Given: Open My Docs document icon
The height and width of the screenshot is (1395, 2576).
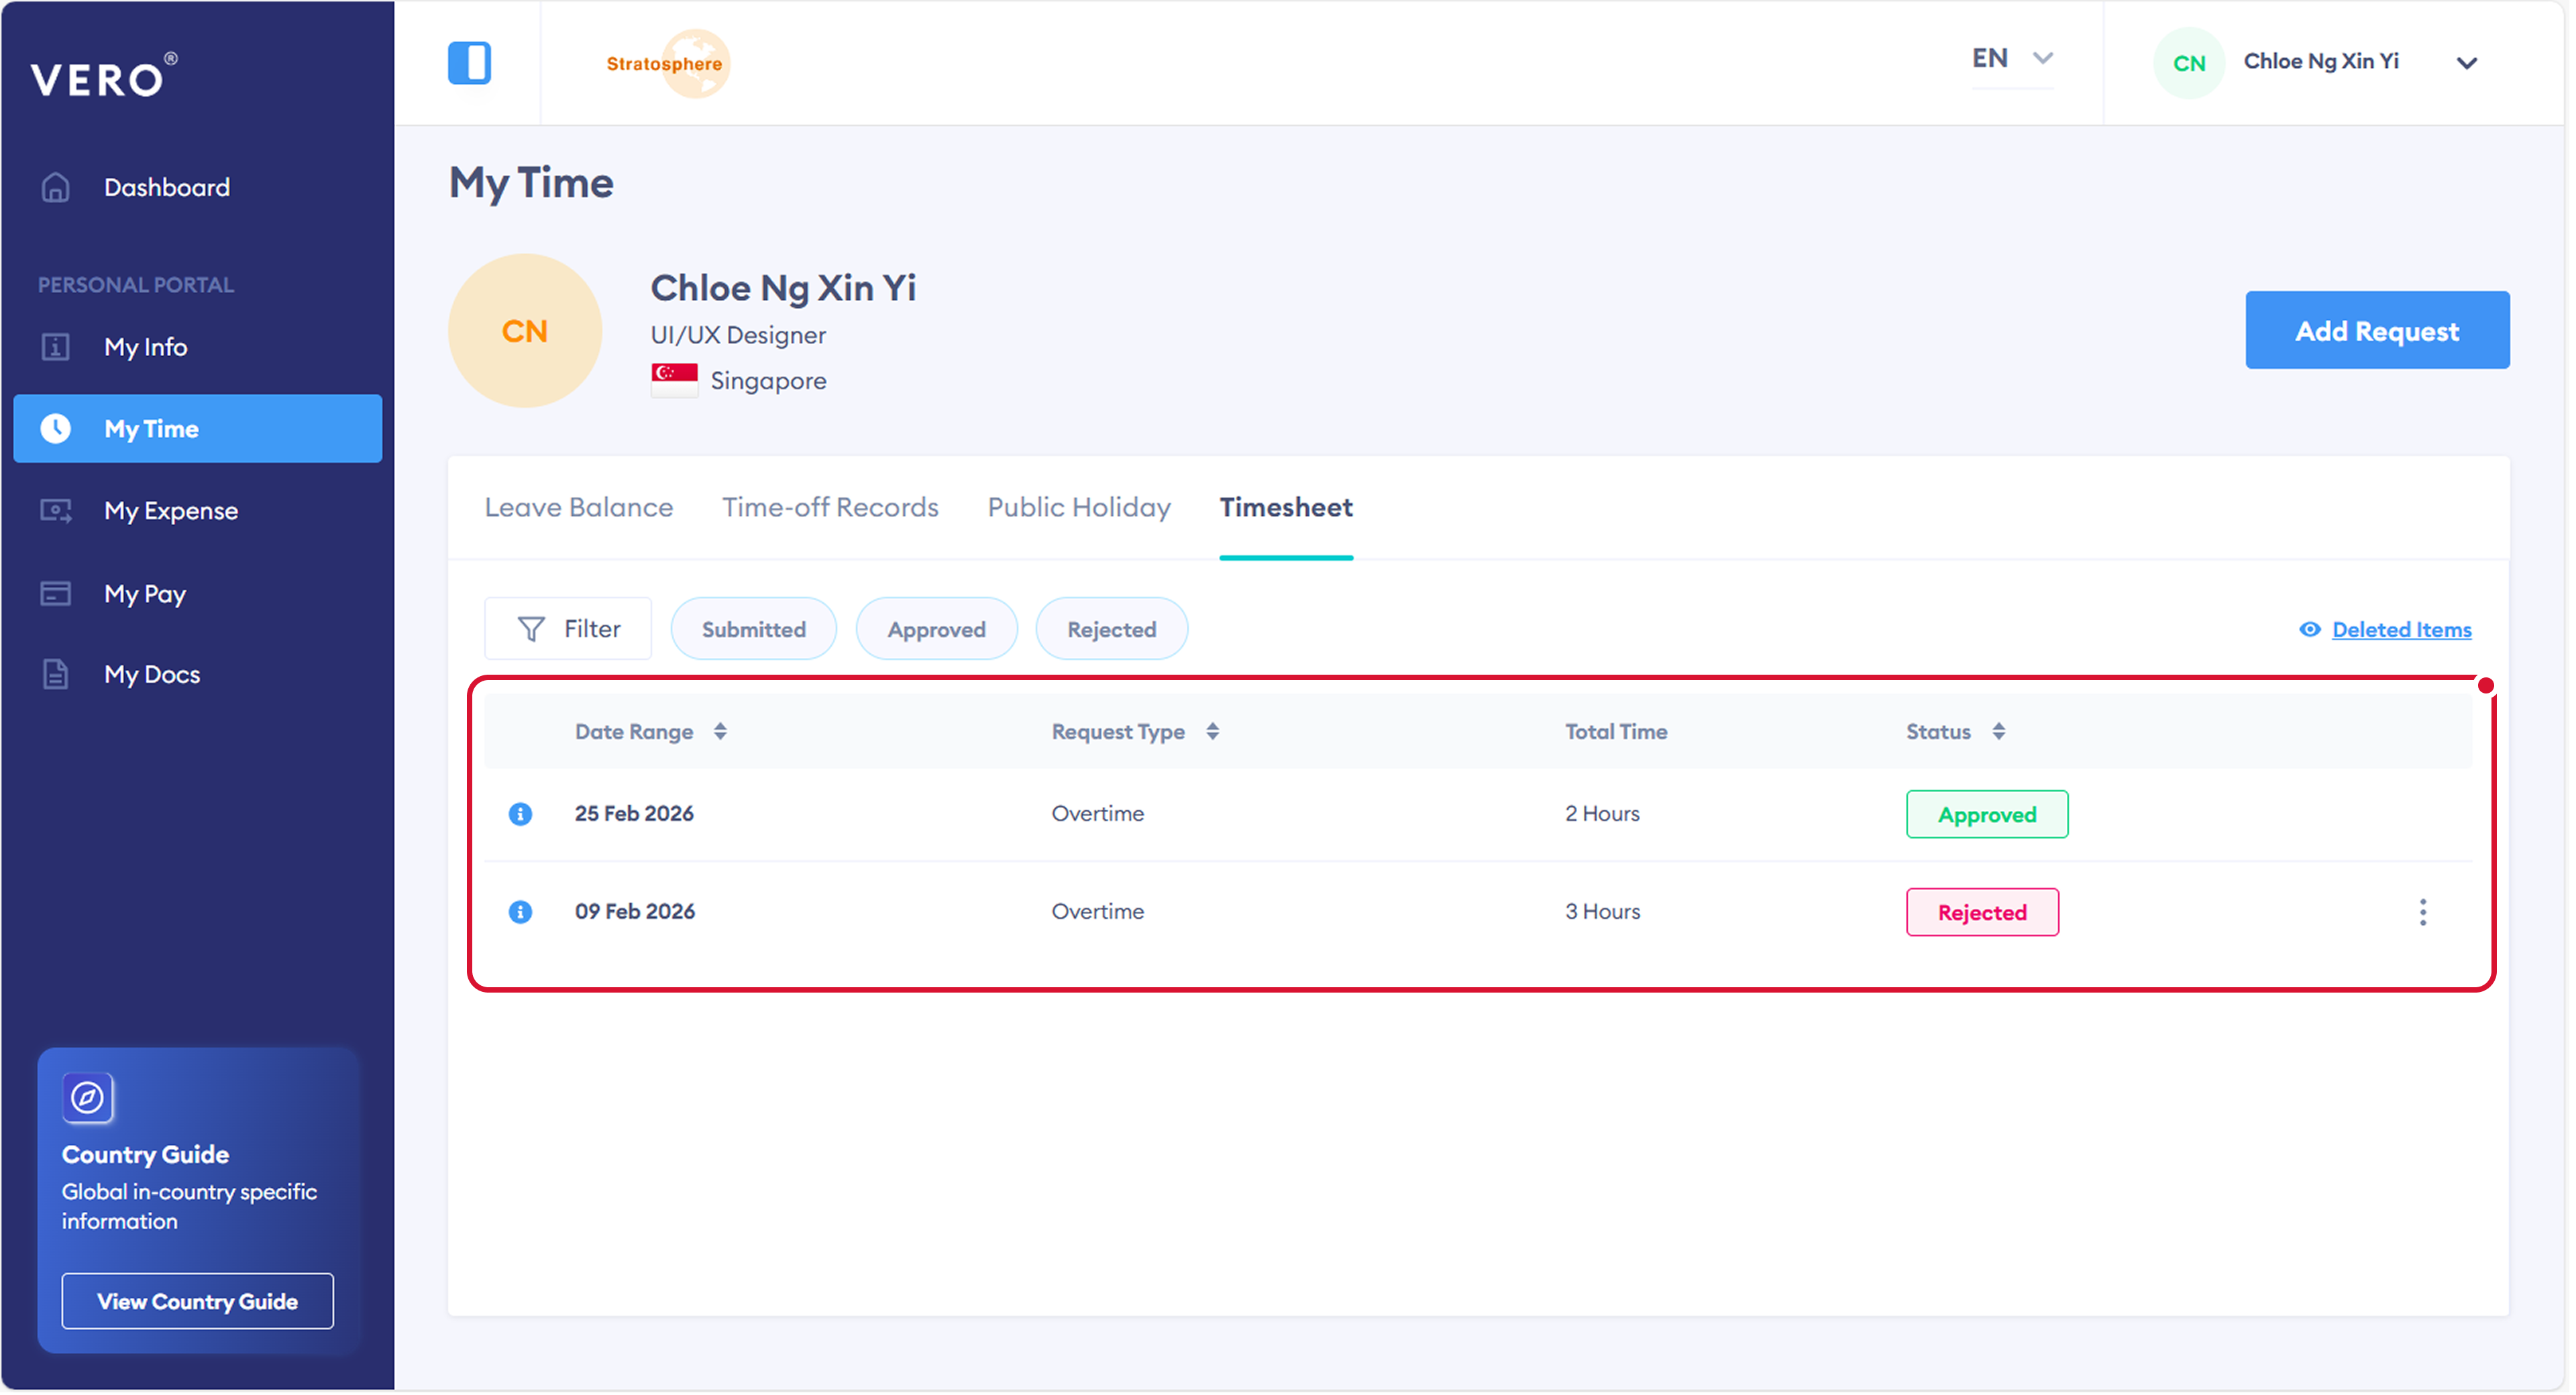Looking at the screenshot, I should click(56, 675).
